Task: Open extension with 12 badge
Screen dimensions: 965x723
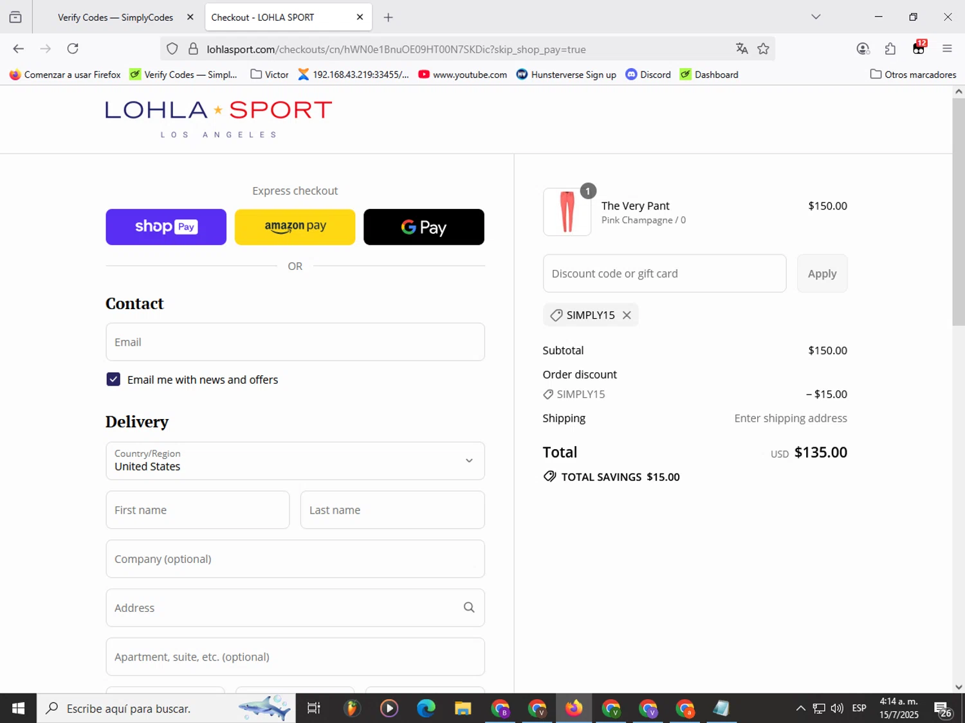Action: [919, 48]
